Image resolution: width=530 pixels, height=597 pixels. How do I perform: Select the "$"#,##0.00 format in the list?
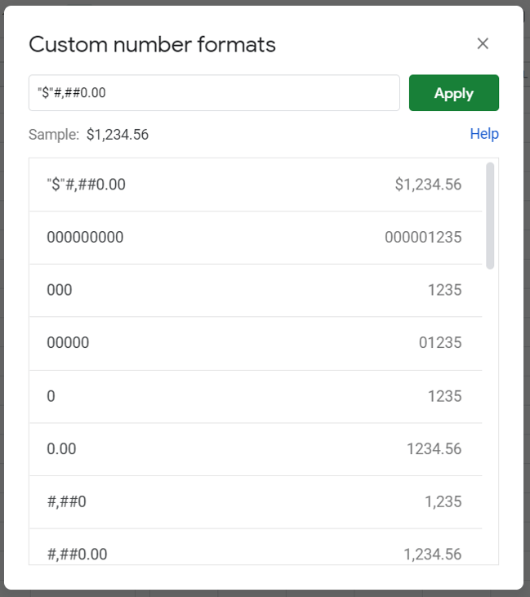(x=87, y=185)
